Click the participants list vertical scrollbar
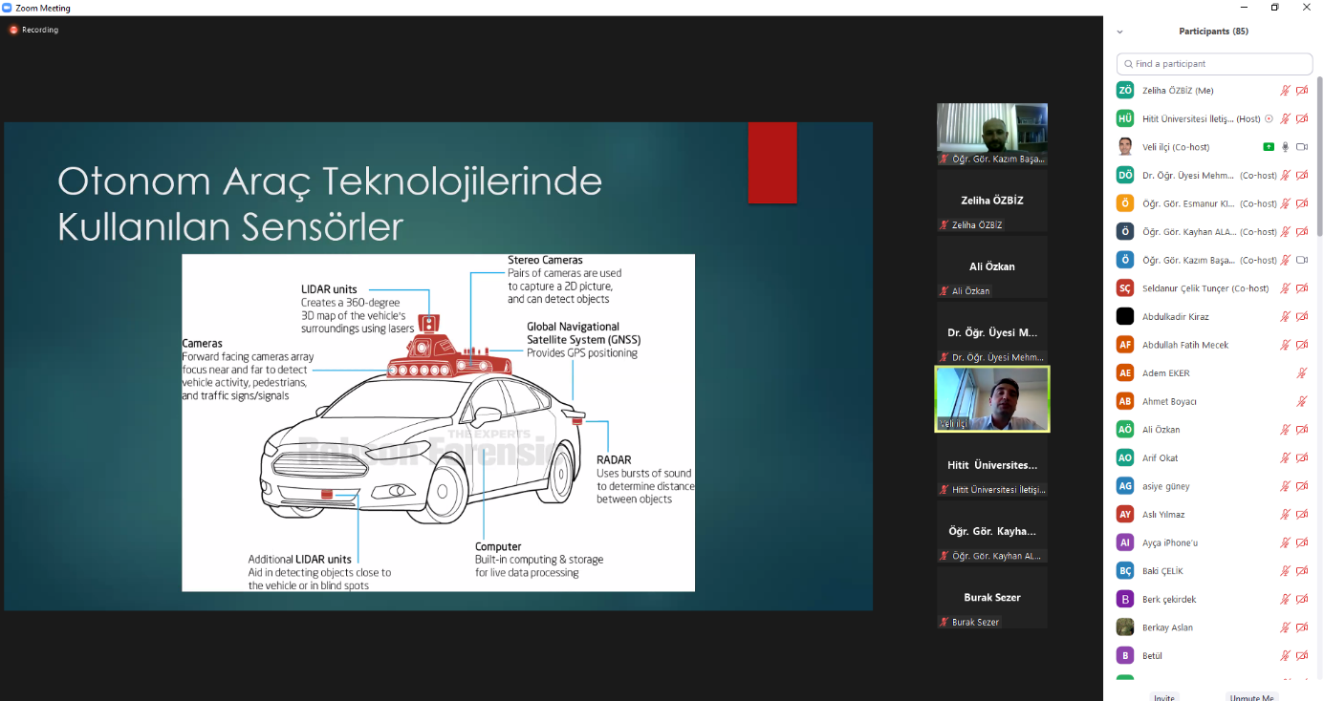 tap(1319, 158)
